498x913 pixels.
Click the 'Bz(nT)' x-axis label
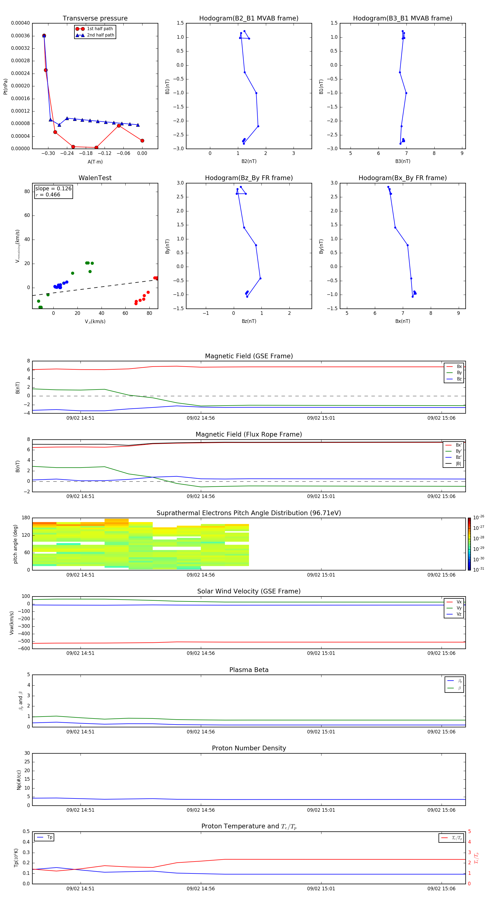249,321
